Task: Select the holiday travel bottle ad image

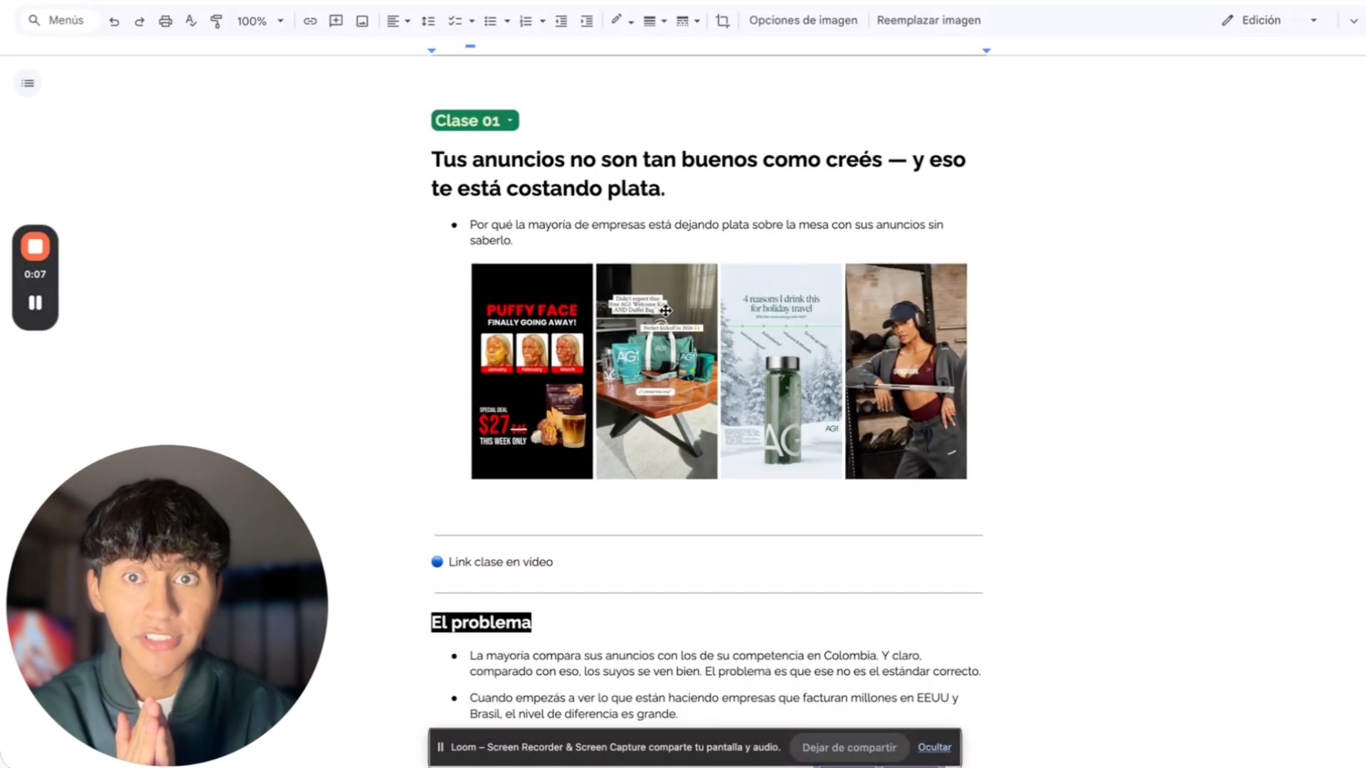Action: click(x=781, y=371)
